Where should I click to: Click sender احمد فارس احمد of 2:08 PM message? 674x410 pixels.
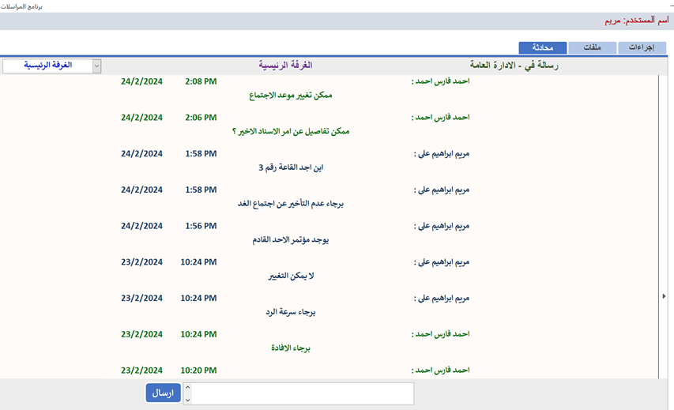(x=441, y=81)
